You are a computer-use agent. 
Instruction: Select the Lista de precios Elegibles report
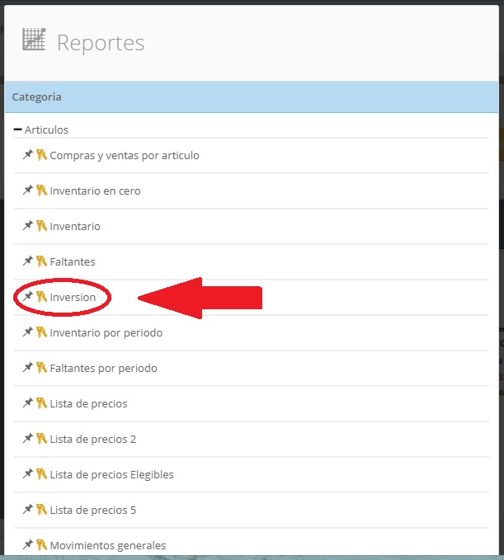click(112, 475)
